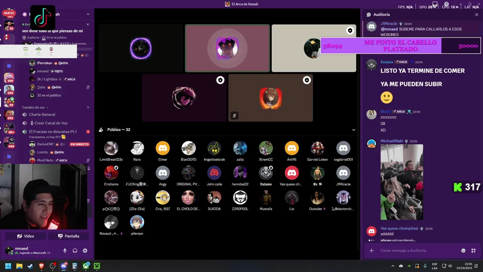Open the emoji picker in chat
Viewport: 483px width, 272px height.
tap(463, 250)
